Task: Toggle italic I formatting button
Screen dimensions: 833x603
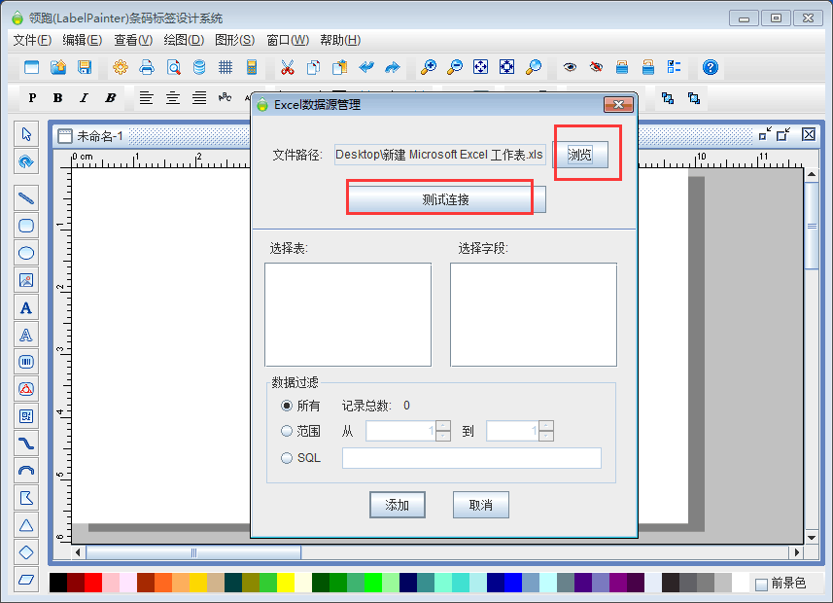Action: click(x=84, y=98)
